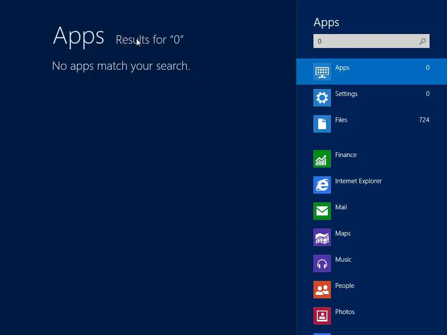Click the Apps keyboard icon

point(322,72)
